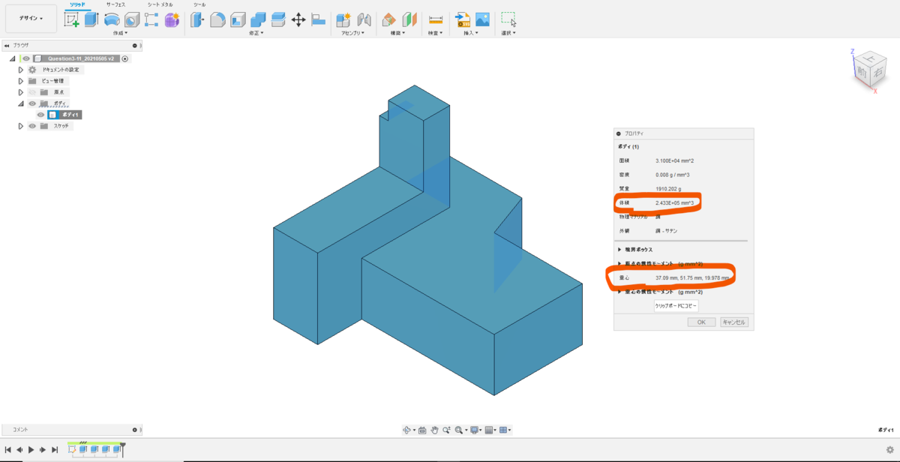Expand ビュー管理 tree node
The width and height of the screenshot is (900, 462).
coord(21,81)
